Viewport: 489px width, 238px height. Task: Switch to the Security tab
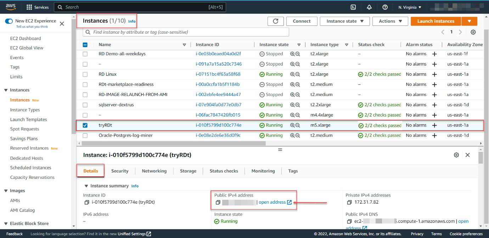click(120, 171)
